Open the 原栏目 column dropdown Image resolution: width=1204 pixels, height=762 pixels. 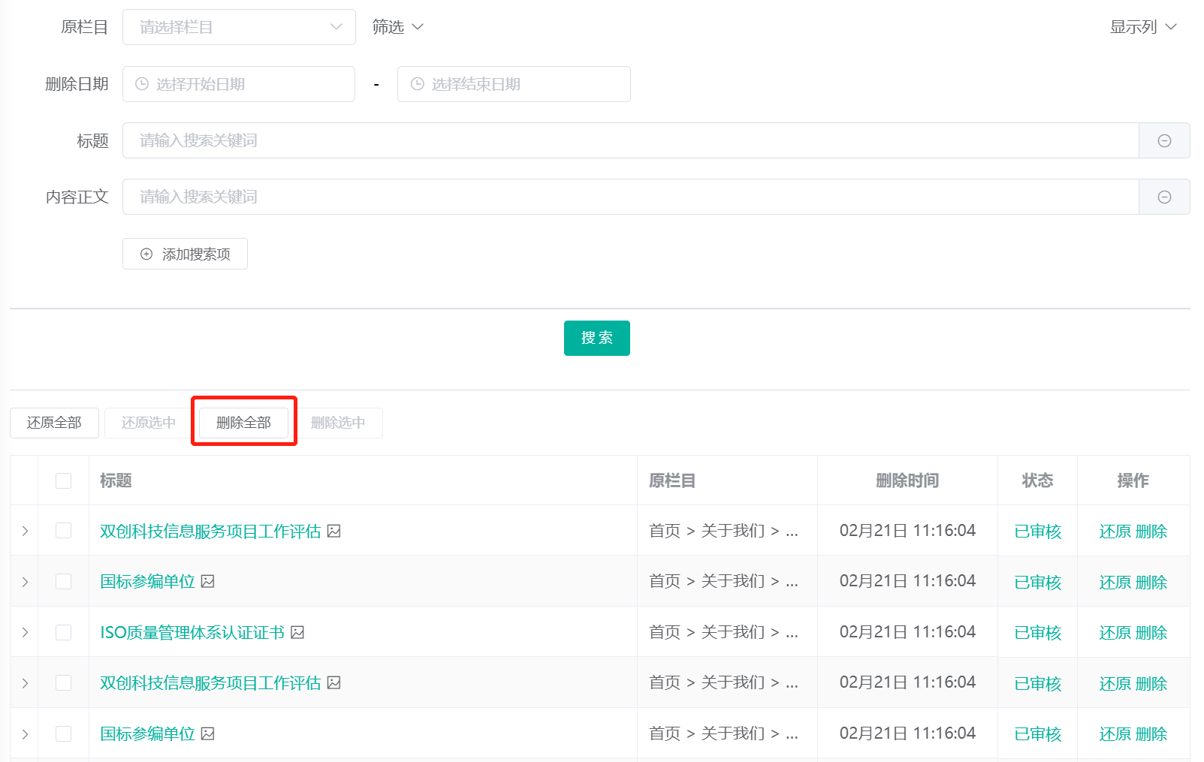click(239, 27)
